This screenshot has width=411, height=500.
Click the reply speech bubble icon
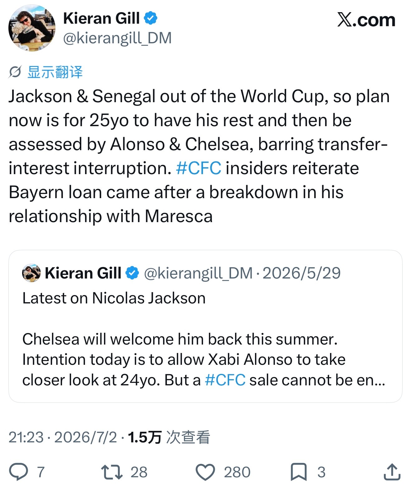[x=18, y=472]
